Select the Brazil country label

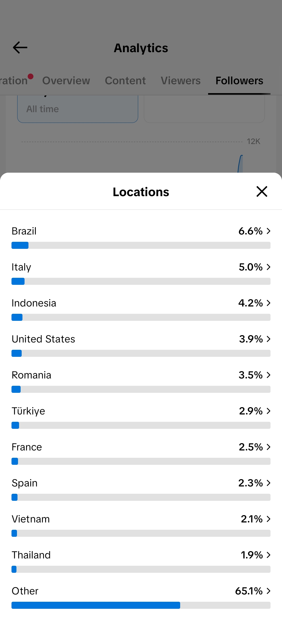coord(24,231)
